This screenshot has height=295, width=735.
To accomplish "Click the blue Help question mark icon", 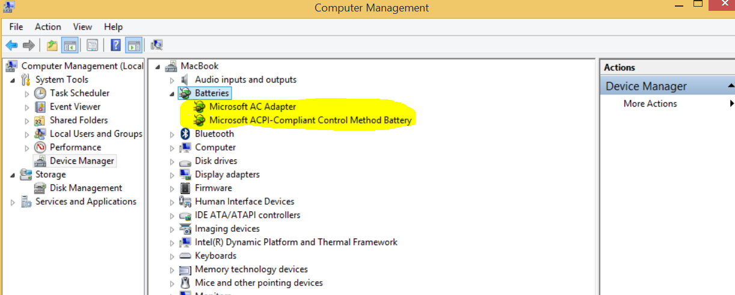I will pos(115,45).
